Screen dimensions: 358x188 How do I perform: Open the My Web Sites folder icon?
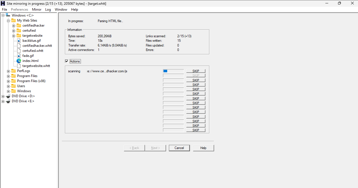click(13, 20)
